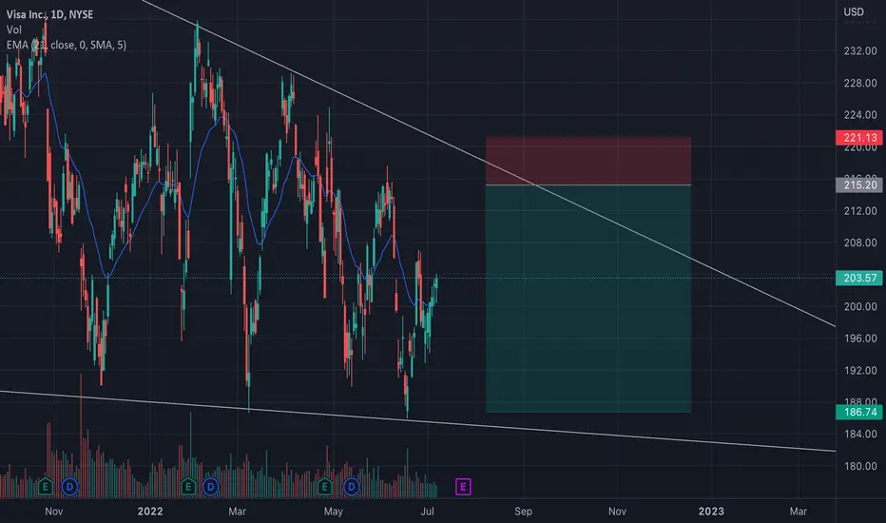
Task: Click the 203.57 current price label
Action: (859, 278)
